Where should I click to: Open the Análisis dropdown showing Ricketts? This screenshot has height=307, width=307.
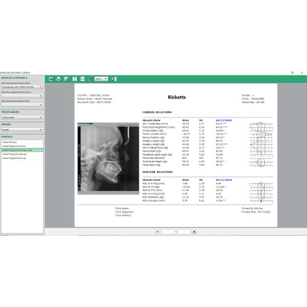click(22, 130)
